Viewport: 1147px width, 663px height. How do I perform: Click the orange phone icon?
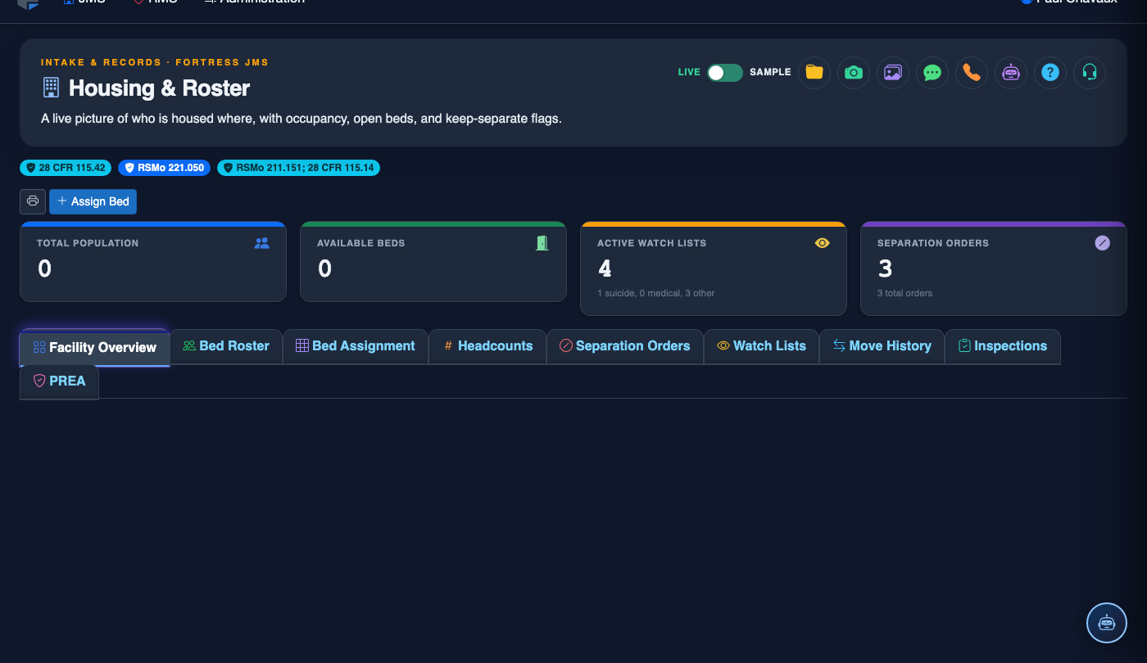coord(971,72)
